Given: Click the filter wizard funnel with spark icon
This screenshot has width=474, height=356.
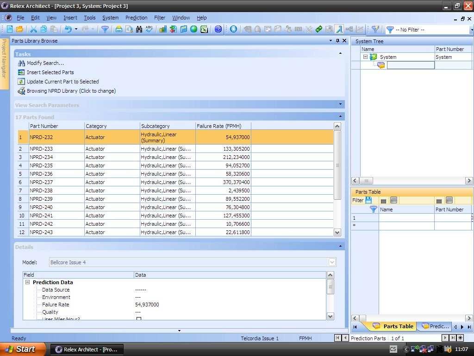Looking at the screenshot, I should (375, 29).
